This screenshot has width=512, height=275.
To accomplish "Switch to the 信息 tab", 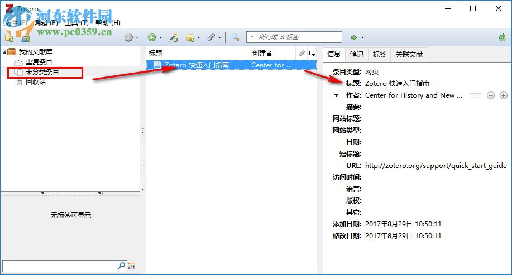I will point(334,54).
